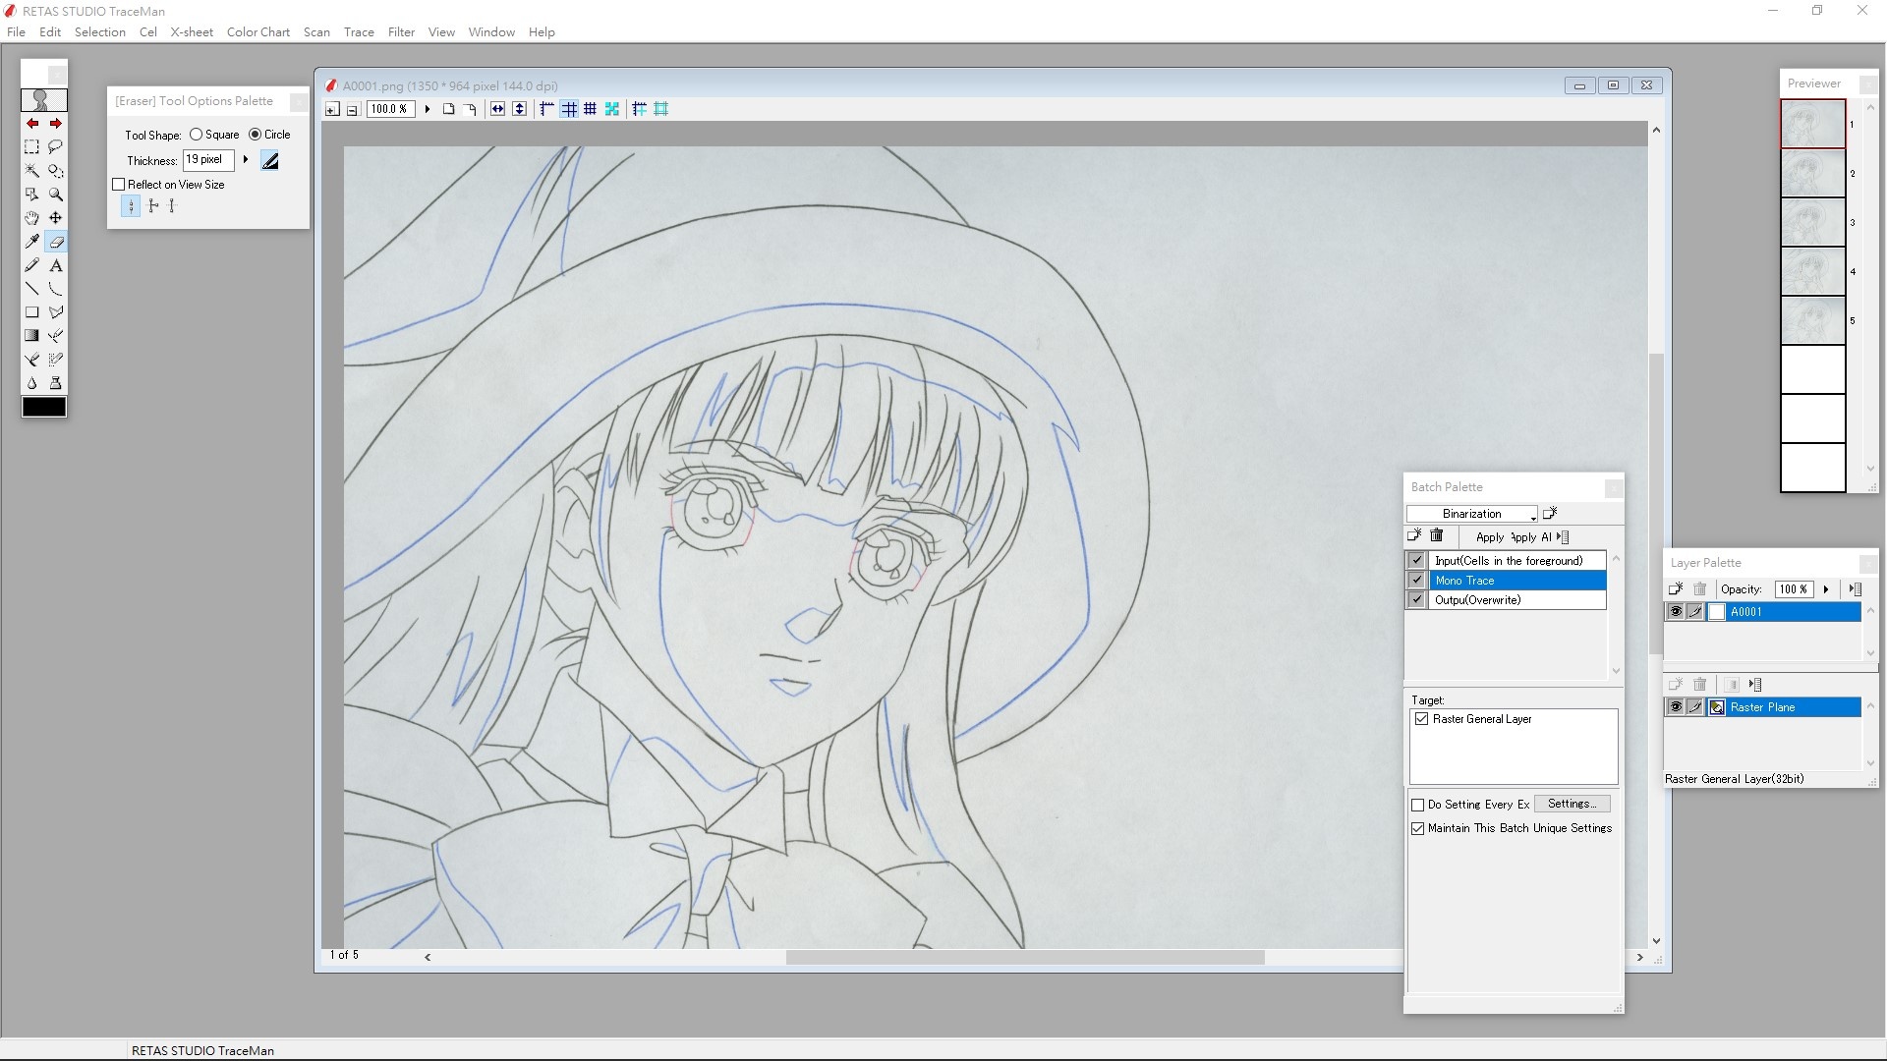This screenshot has height=1061, width=1887.
Task: Open Layer Palette options menu icon
Action: pyautogui.click(x=1855, y=589)
